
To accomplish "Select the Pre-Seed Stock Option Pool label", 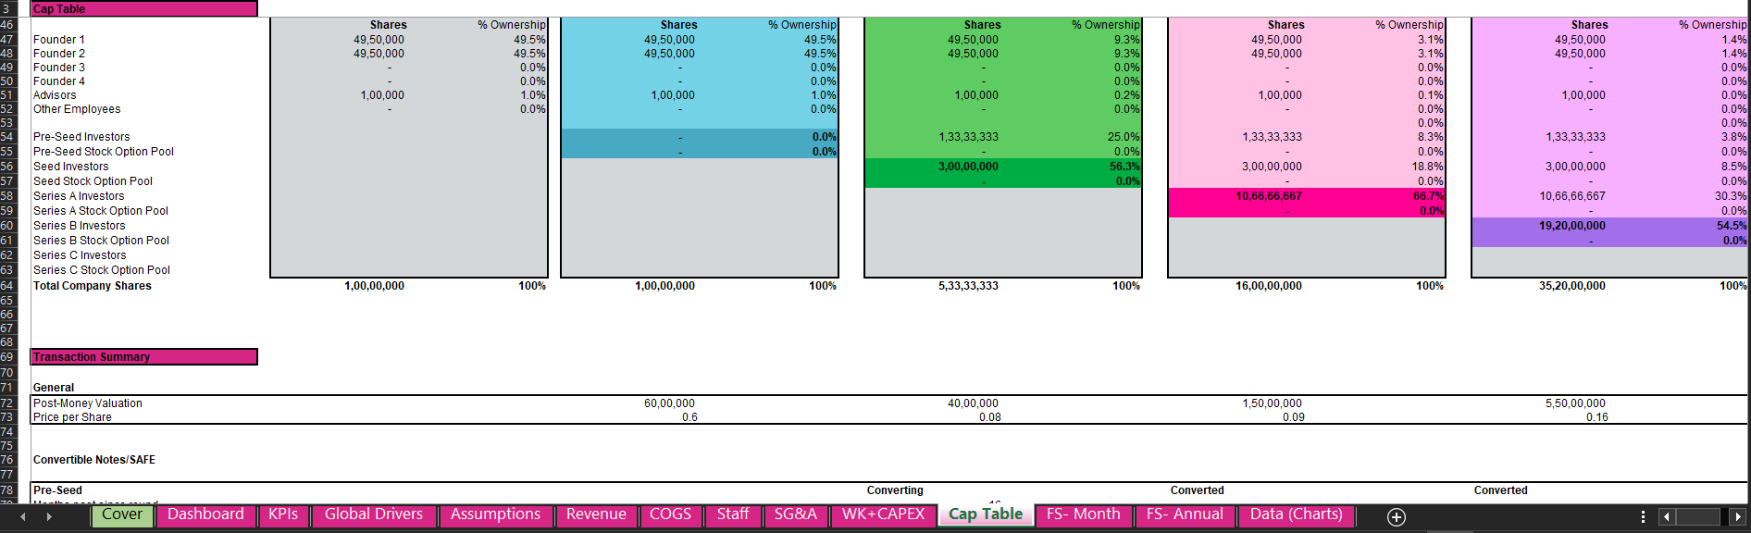I will (x=104, y=152).
